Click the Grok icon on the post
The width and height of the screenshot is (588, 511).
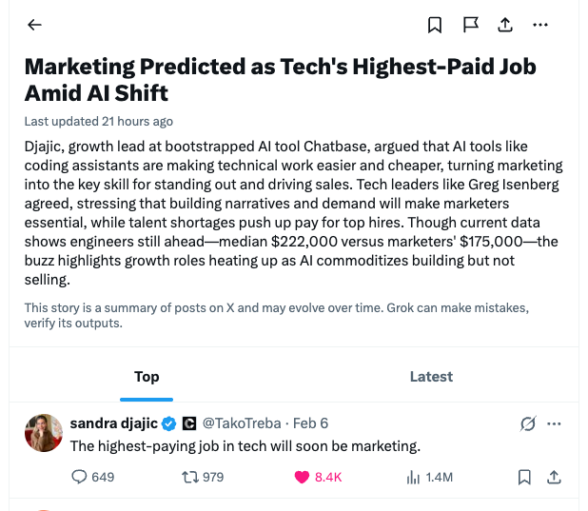coord(528,423)
